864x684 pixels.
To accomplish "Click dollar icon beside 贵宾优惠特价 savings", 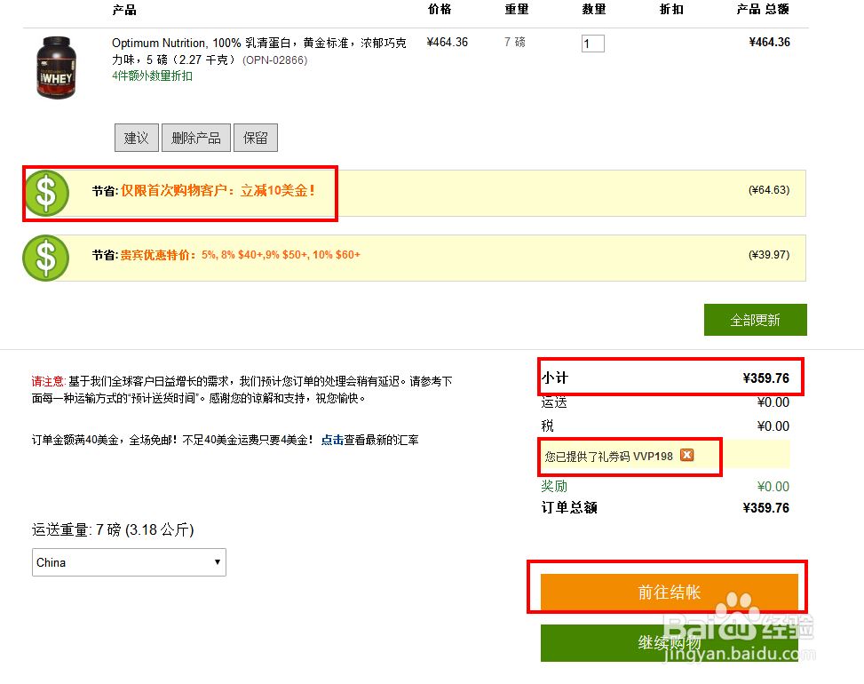I will (x=46, y=258).
